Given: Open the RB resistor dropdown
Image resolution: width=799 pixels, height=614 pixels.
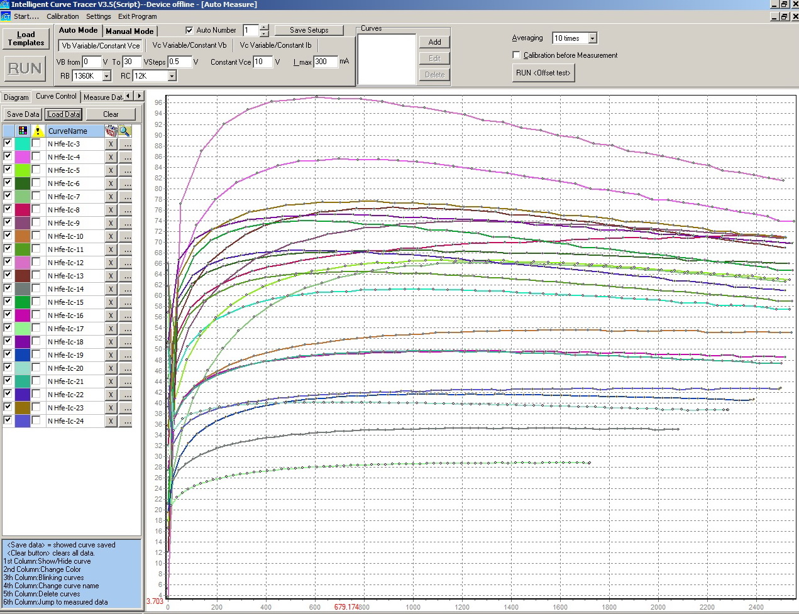Looking at the screenshot, I should coord(107,76).
